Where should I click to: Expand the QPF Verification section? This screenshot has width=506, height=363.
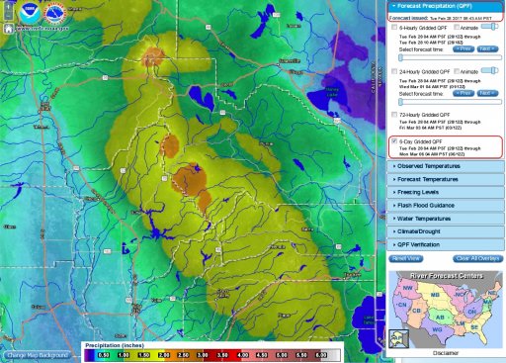point(446,244)
